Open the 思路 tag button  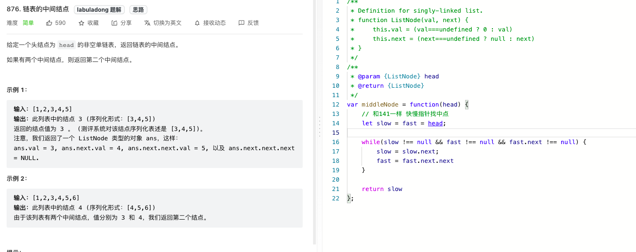(138, 9)
